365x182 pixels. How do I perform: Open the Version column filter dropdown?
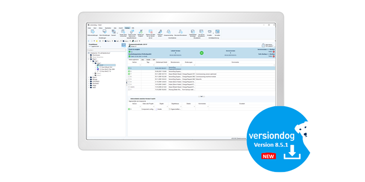[x=140, y=65]
